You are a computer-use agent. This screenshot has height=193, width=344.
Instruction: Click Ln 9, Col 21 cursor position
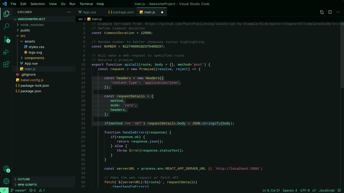click(271, 190)
